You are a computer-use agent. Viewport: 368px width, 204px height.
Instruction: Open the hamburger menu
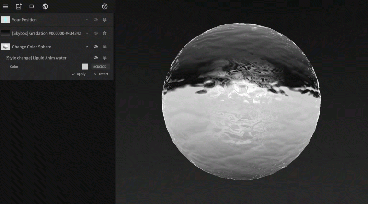(6, 7)
